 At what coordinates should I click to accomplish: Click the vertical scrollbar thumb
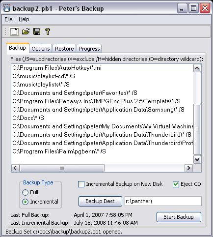click(197, 129)
